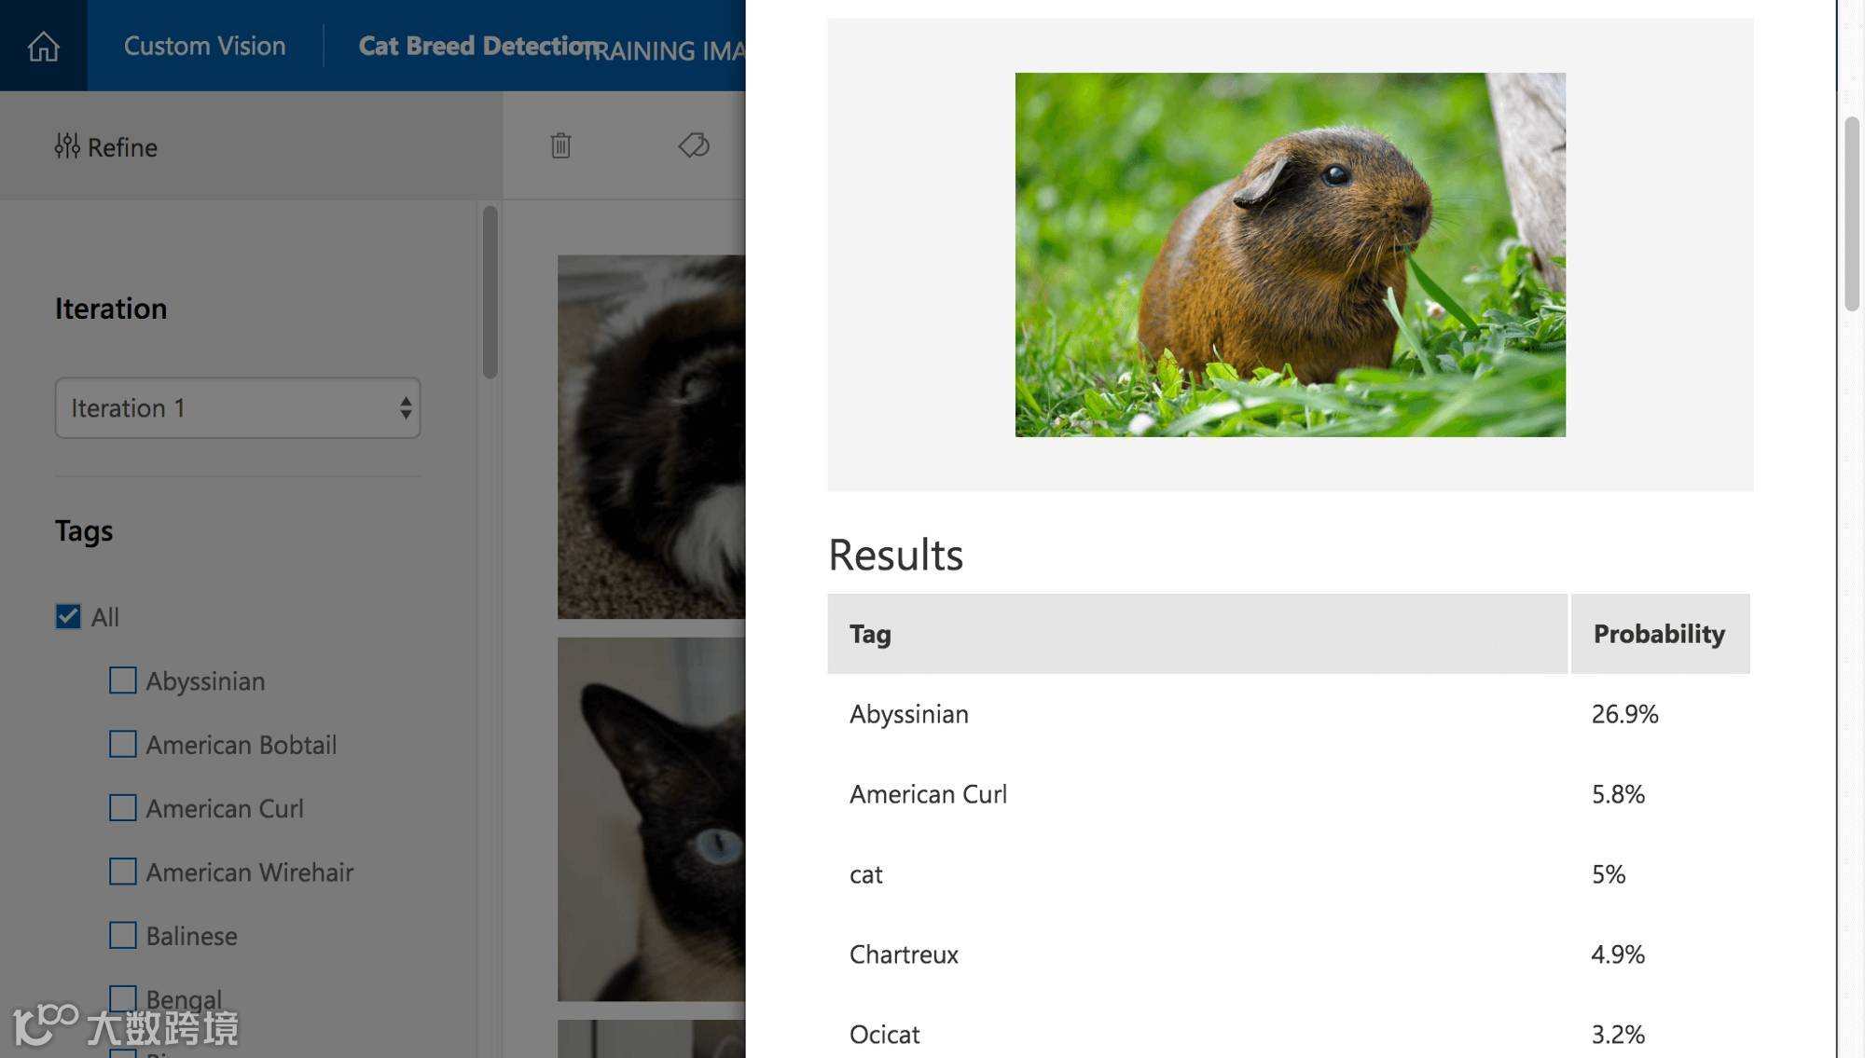Screen dimensions: 1865x1058
Task: Click the Probability column header
Action: (x=1659, y=634)
